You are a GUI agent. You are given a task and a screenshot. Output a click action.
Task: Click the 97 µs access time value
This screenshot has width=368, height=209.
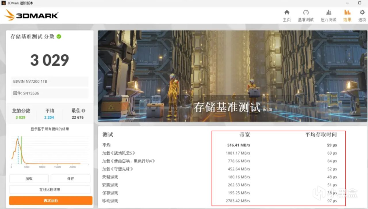click(x=332, y=201)
